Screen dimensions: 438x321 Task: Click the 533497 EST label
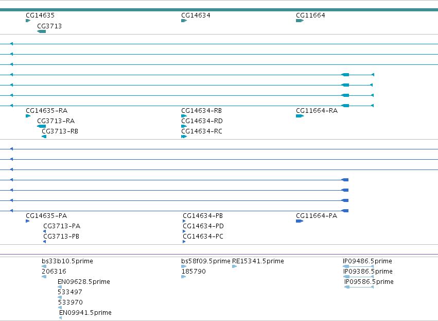(x=70, y=292)
